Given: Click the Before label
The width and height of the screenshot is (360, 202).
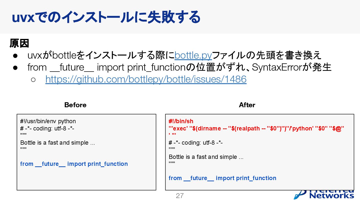Looking at the screenshot, I should pyautogui.click(x=75, y=105).
